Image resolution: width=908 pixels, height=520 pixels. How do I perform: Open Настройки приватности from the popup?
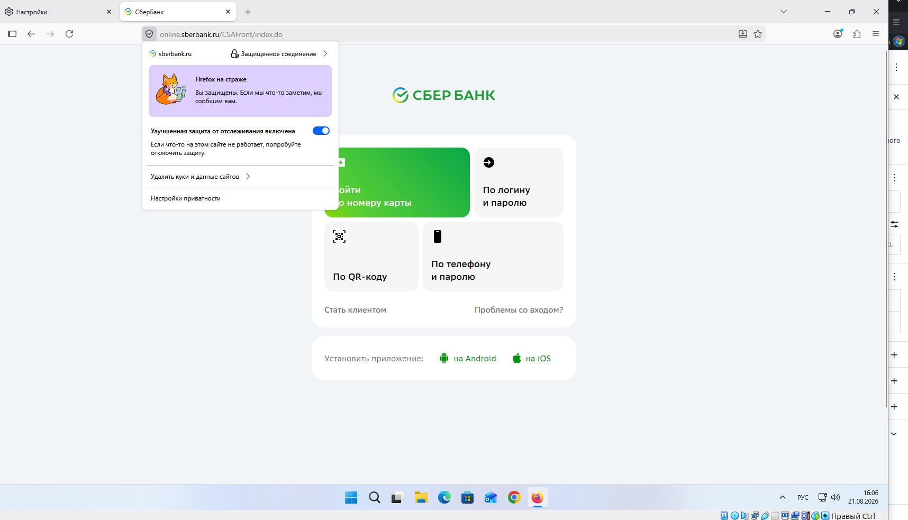(186, 198)
